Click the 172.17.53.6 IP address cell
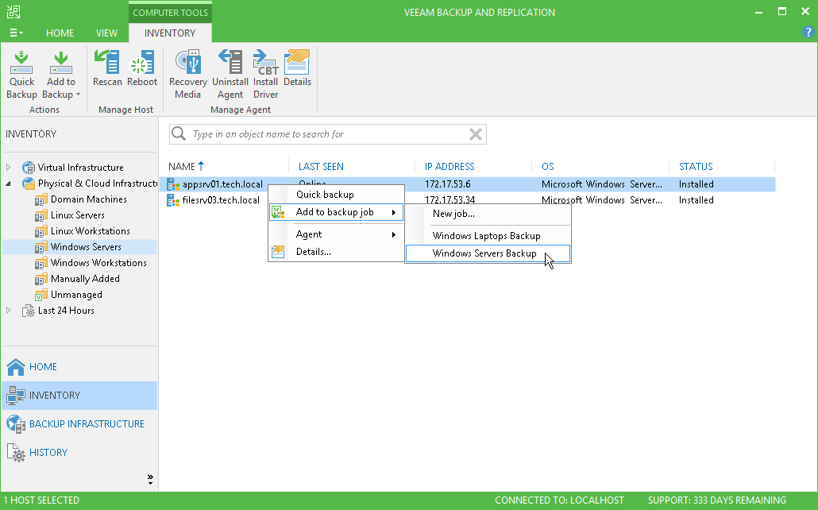818x510 pixels. (448, 184)
